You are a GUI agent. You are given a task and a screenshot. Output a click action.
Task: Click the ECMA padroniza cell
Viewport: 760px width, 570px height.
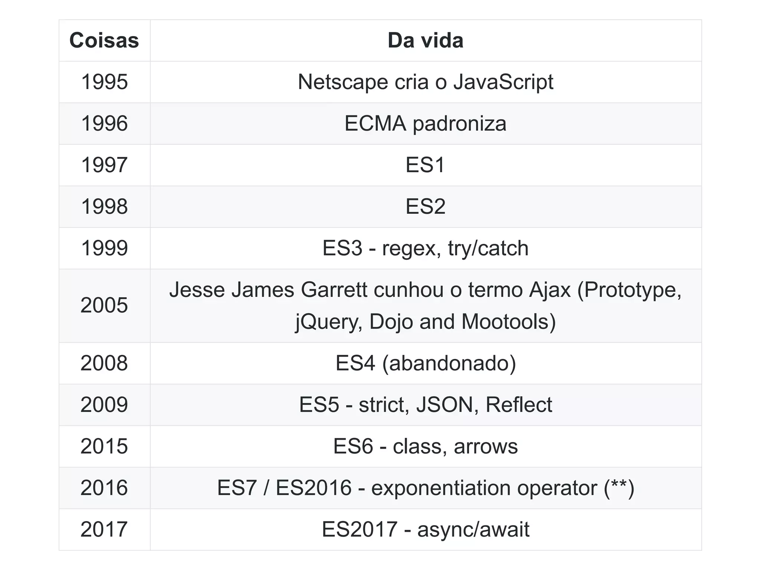point(426,124)
